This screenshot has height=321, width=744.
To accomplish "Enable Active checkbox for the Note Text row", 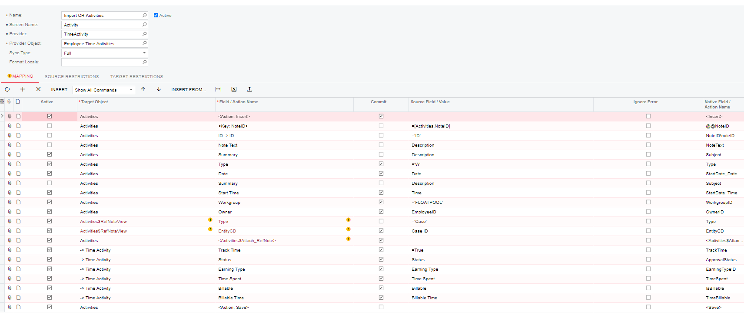I will tap(50, 145).
